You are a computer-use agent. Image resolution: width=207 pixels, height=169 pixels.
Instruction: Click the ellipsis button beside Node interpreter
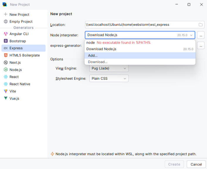pyautogui.click(x=201, y=35)
